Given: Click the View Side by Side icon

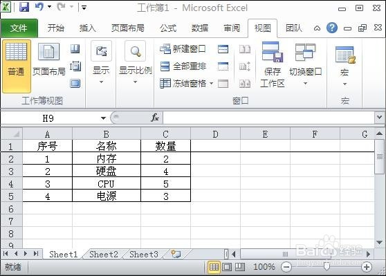Looking at the screenshot, I should (x=245, y=49).
